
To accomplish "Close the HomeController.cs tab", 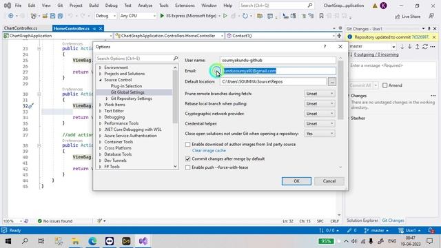I will click(x=101, y=28).
